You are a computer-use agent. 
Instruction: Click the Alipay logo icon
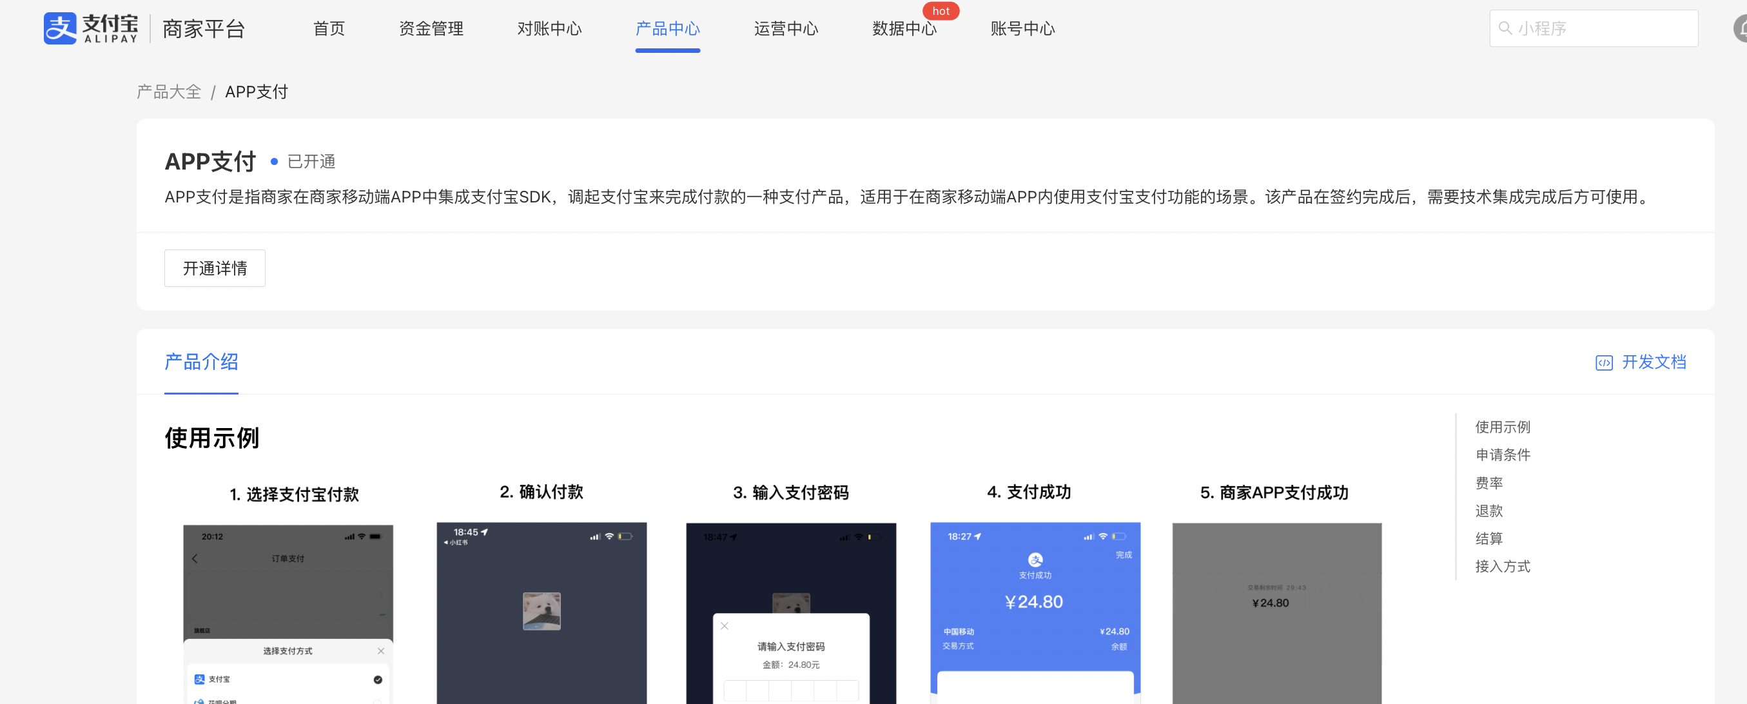60,28
